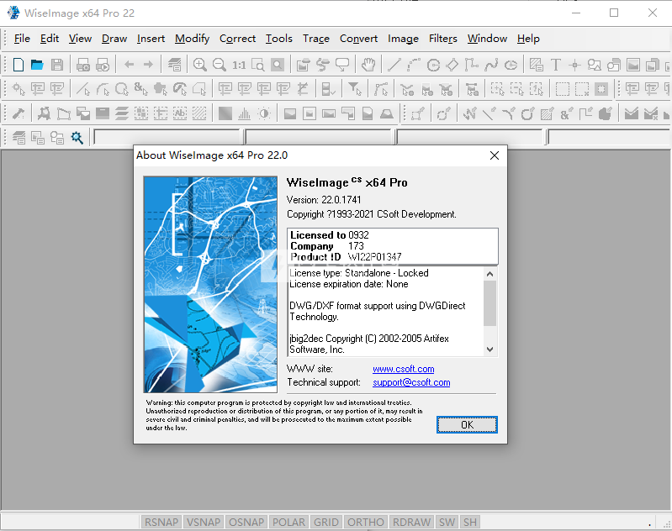The image size is (672, 531).
Task: Click the four-point deskew quadrilateral icon
Action: 64,113
